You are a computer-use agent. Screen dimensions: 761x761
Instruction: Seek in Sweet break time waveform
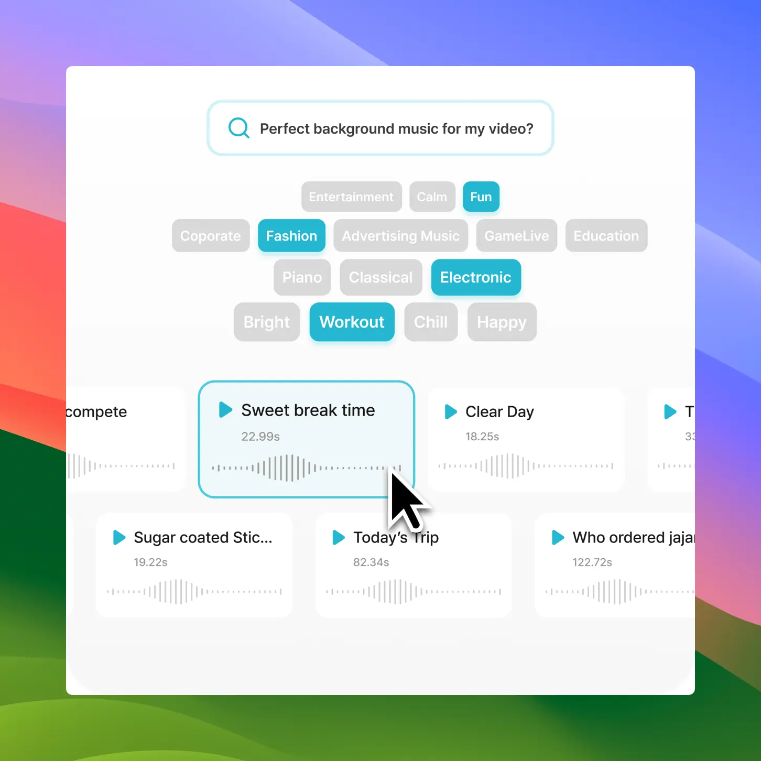[x=306, y=468]
